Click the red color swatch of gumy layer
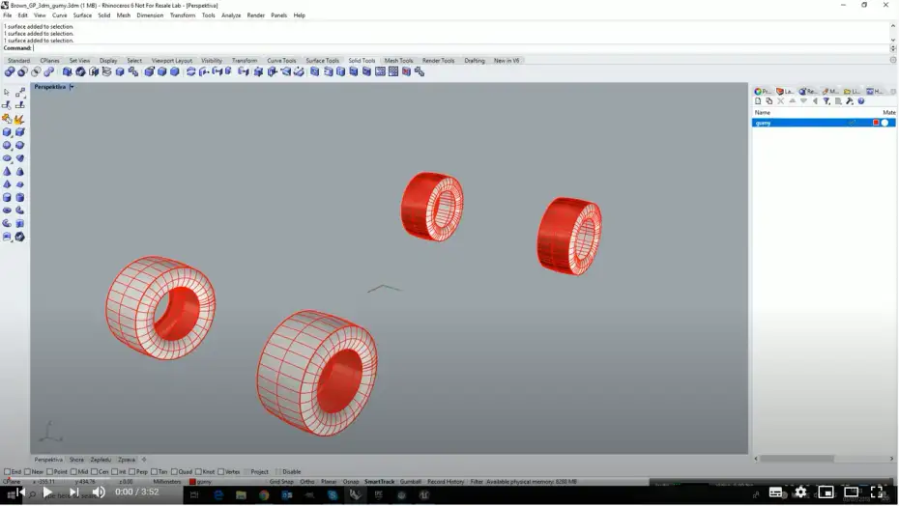The width and height of the screenshot is (899, 506). (x=876, y=123)
